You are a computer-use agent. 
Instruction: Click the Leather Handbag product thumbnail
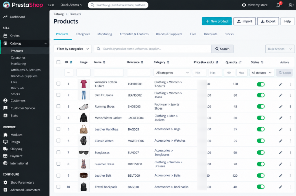click(84, 129)
